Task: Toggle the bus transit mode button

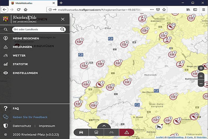Action: [x=96, y=132]
